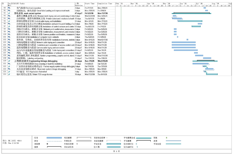Click the ID column header
The height and width of the screenshot is (155, 233).
(3, 4)
